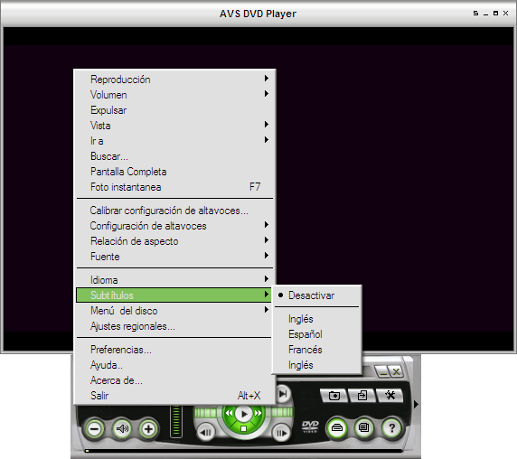Expand Relación de aspecto submenu arrow
This screenshot has height=459, width=517.
[x=267, y=240]
